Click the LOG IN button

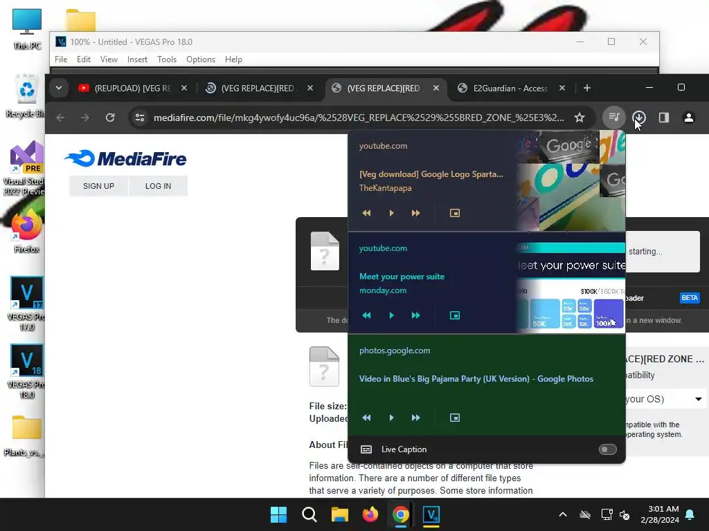[x=159, y=186]
